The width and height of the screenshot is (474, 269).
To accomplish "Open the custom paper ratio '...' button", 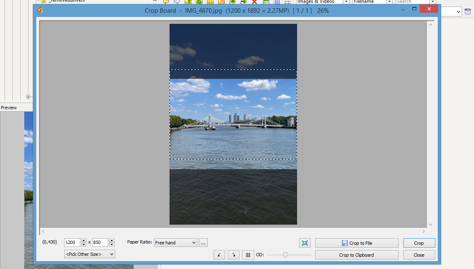I will tap(203, 243).
